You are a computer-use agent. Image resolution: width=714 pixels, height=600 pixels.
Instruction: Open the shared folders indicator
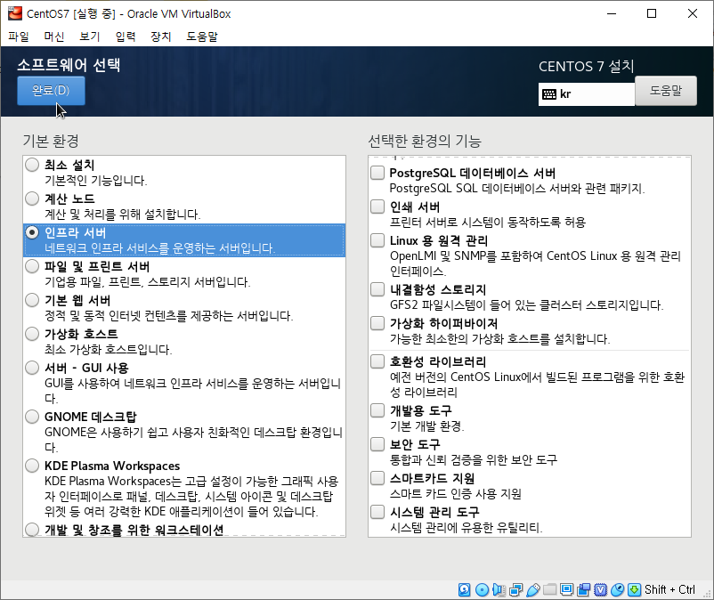point(549,589)
